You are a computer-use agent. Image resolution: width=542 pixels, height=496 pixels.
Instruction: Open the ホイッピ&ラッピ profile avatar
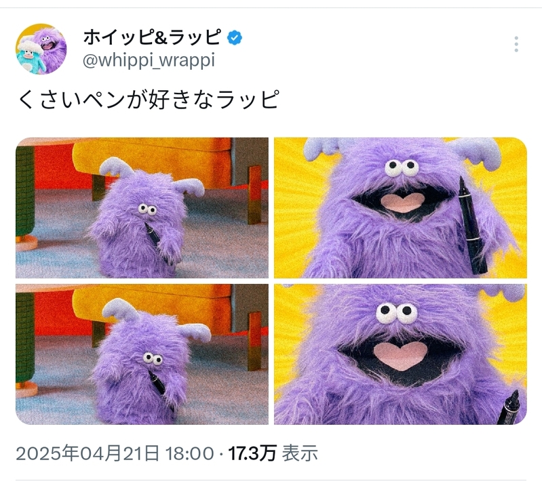(41, 49)
